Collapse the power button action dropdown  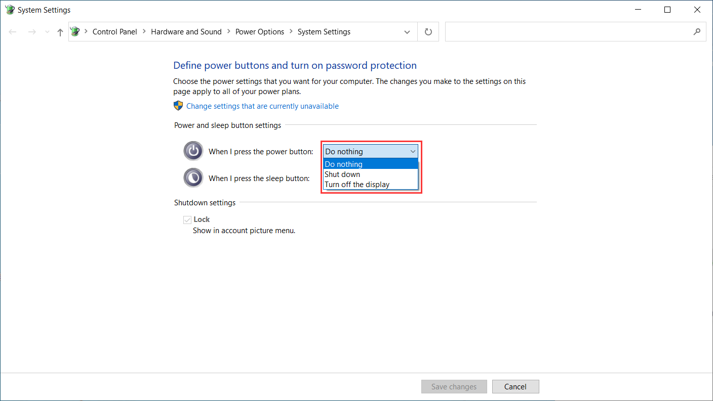click(x=413, y=151)
